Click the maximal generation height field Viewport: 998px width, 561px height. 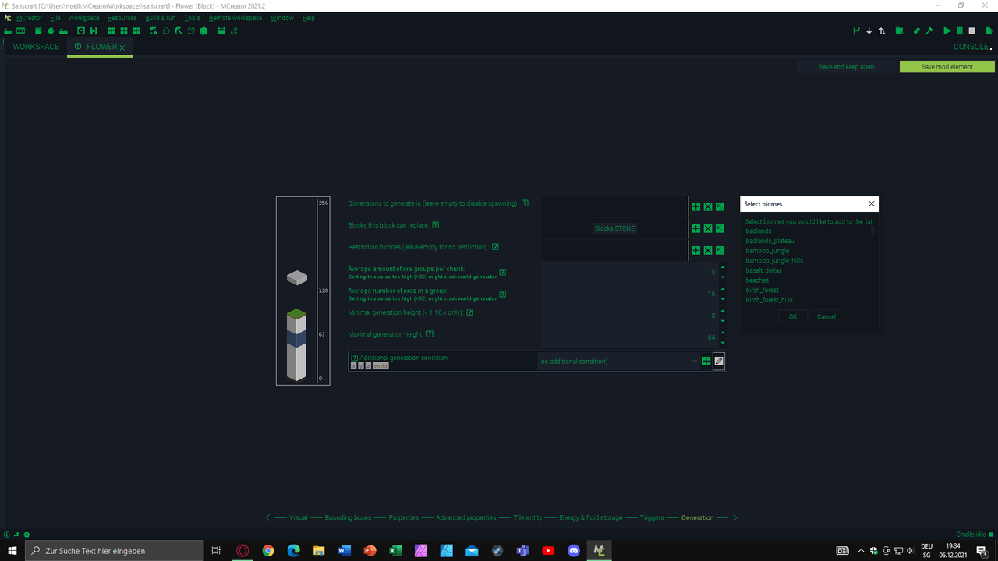[629, 337]
